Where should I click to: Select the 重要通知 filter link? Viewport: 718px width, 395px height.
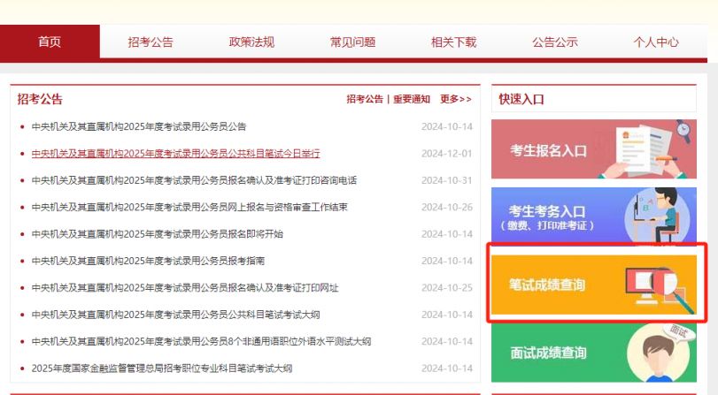point(411,99)
